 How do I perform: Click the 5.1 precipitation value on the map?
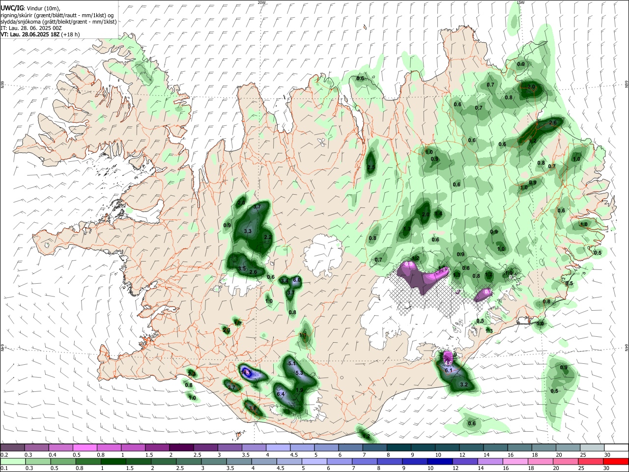[x=291, y=363]
